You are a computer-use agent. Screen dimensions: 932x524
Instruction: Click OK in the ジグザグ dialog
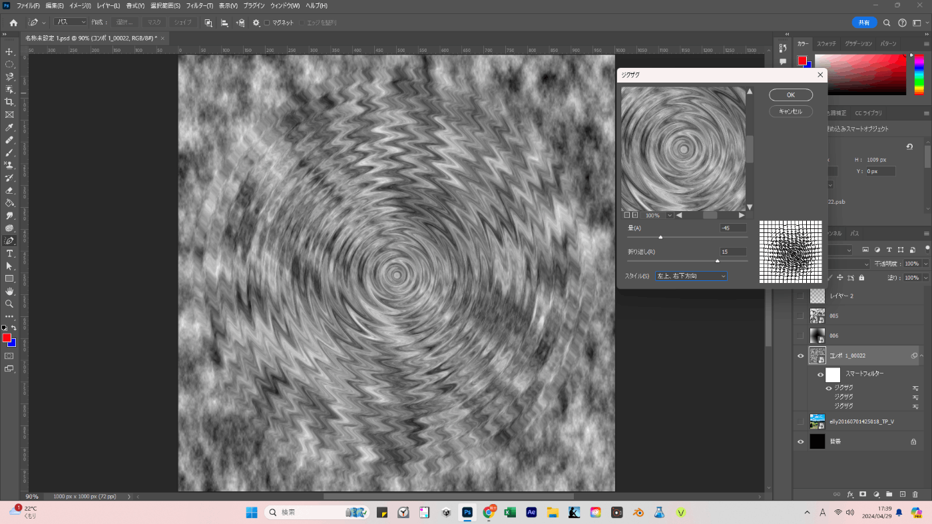pos(790,95)
